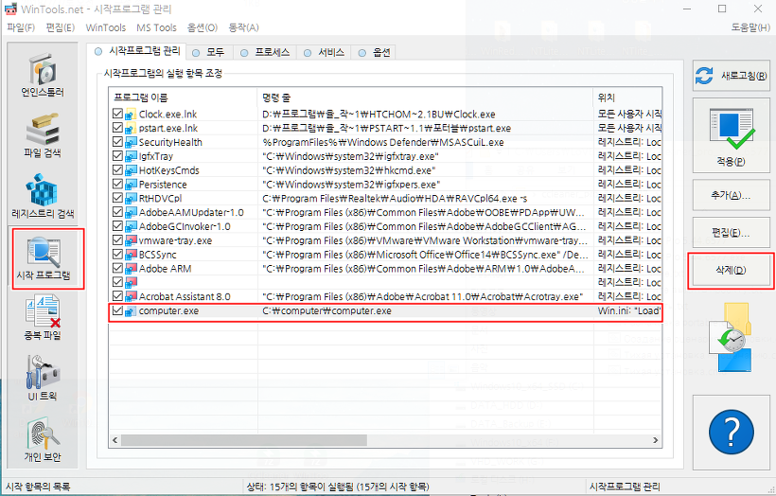Click the IgfxTray entry icon

[x=131, y=156]
